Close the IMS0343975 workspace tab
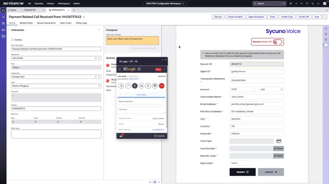The width and height of the screenshot is (329, 184). pyautogui.click(x=68, y=10)
